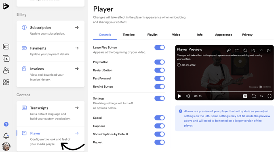Viewport: 278px width, 157px height.
Task: Click the arrow next to Invoices
Action: click(x=77, y=68)
